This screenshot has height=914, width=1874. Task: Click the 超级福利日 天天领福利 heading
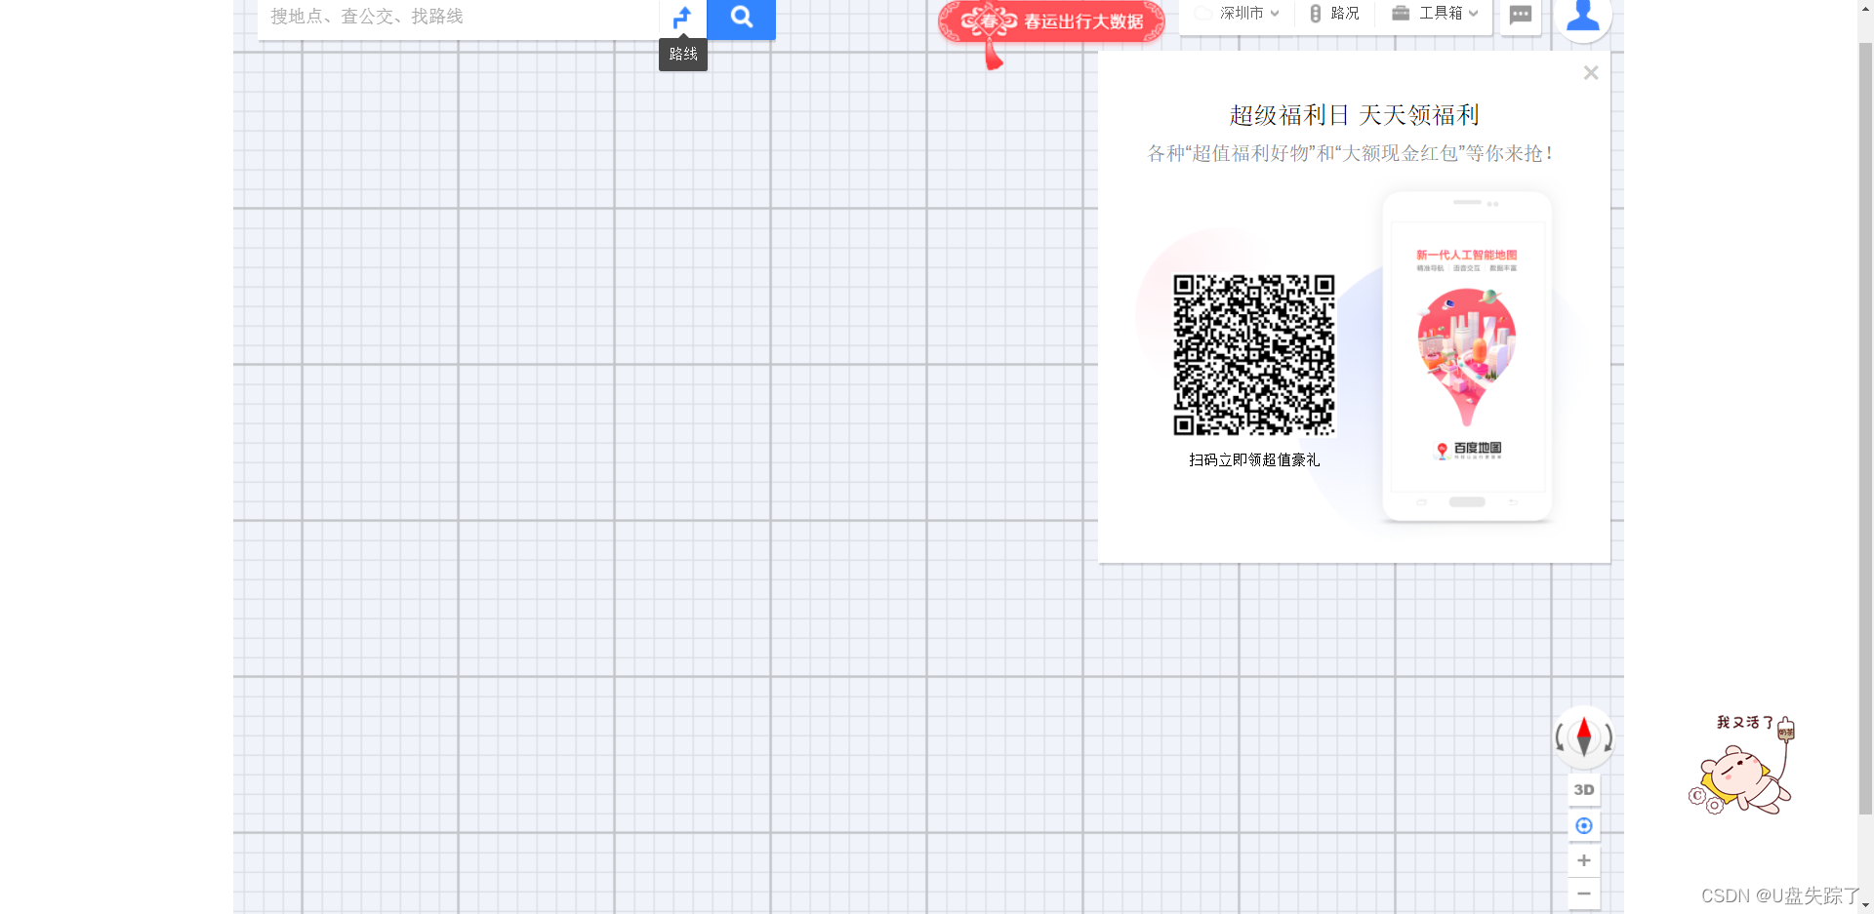point(1354,115)
